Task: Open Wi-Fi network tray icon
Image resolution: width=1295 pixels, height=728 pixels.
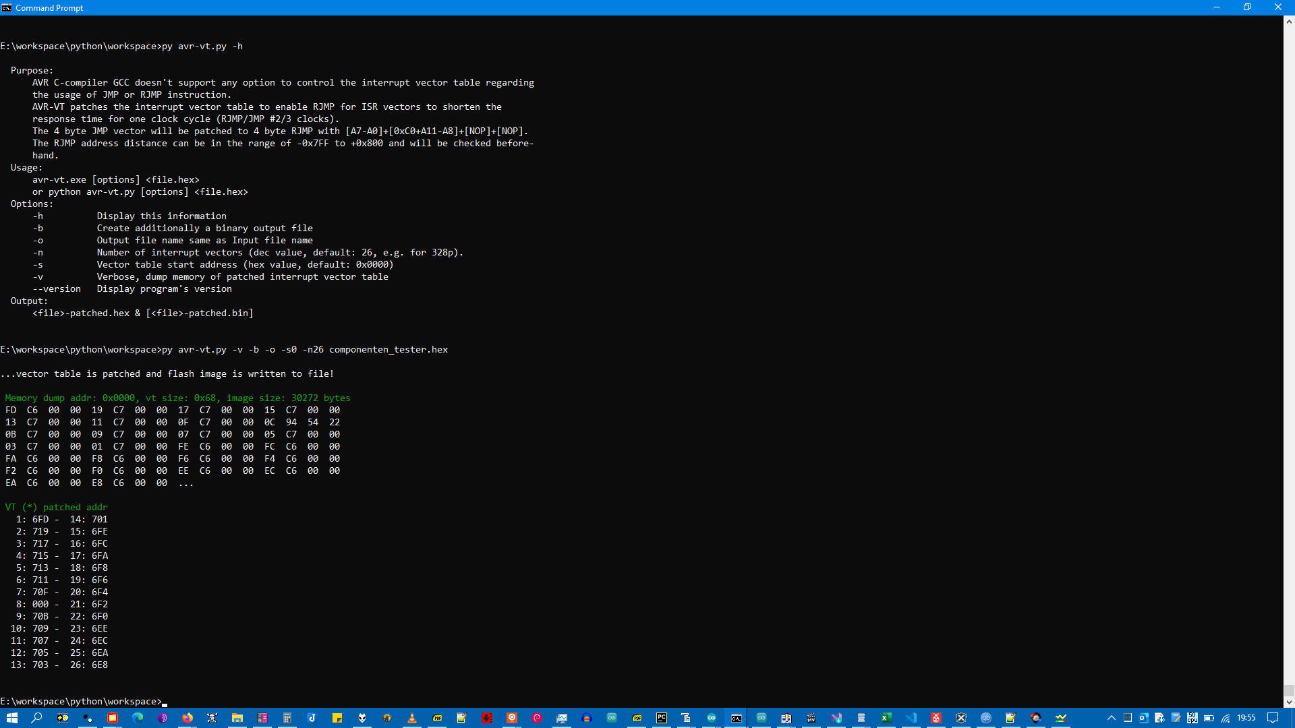Action: coord(1226,718)
